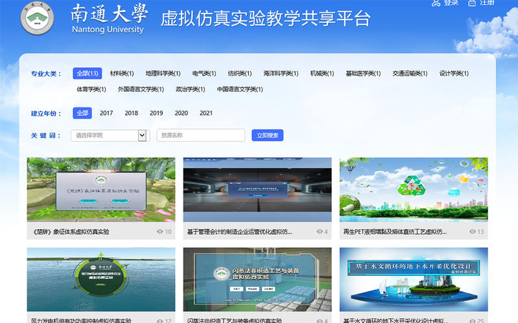This screenshot has width=518, height=323.
Task: Filter by 材料类(1) category
Action: (122, 73)
